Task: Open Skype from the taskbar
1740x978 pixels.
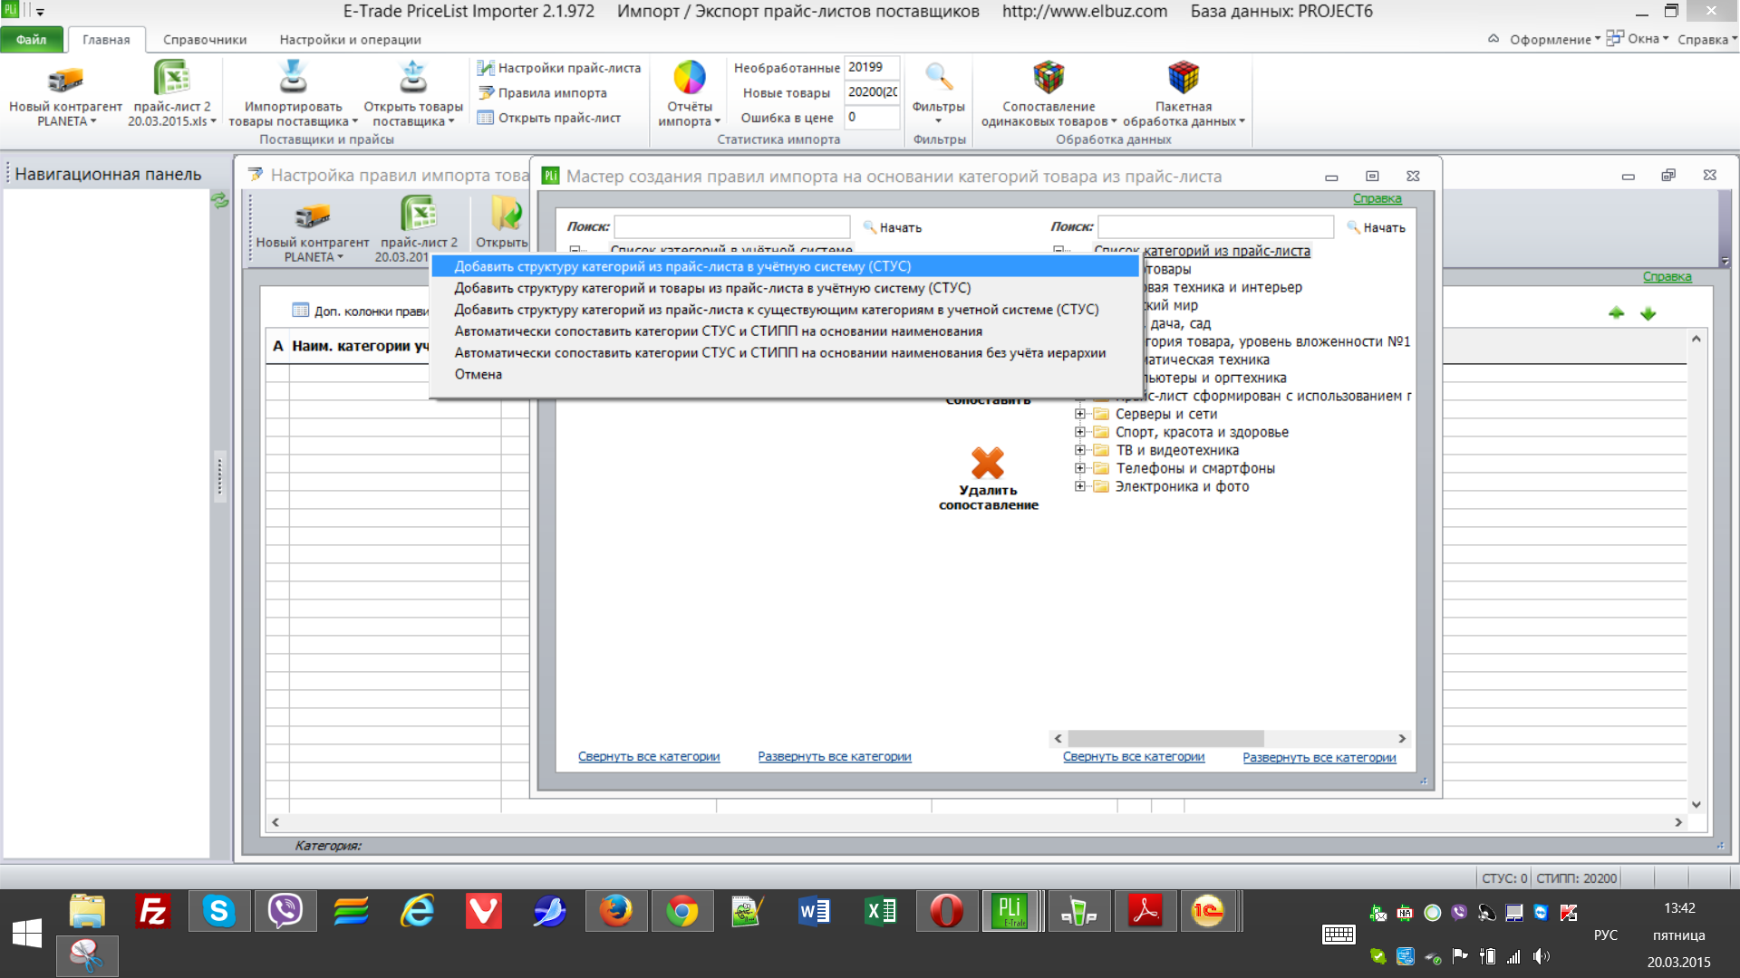Action: 219,911
